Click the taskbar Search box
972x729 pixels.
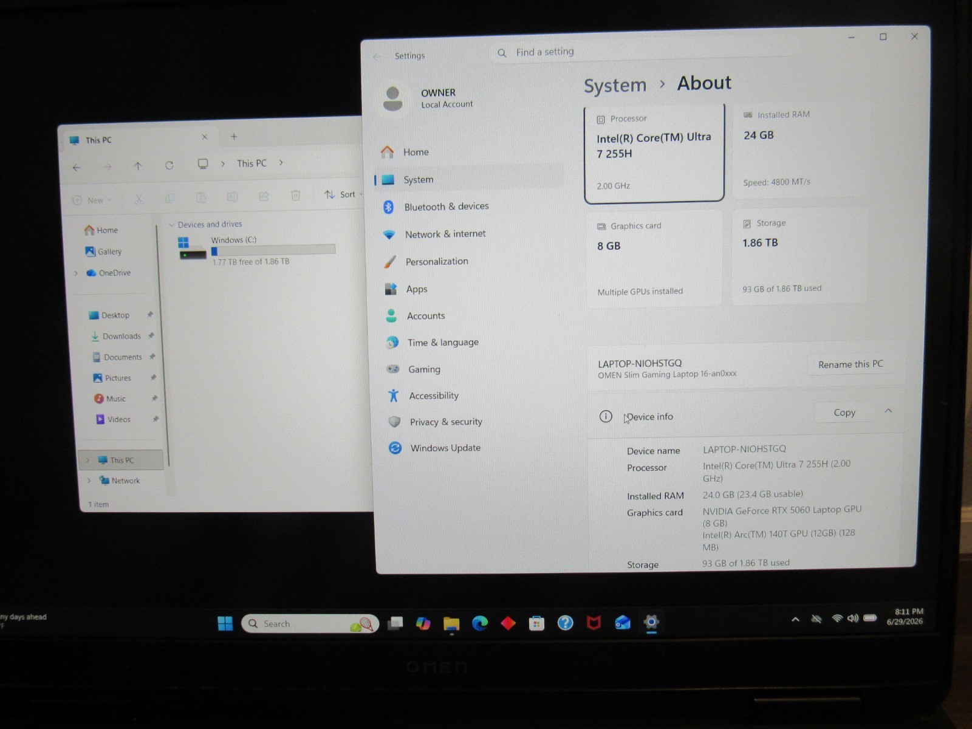310,624
